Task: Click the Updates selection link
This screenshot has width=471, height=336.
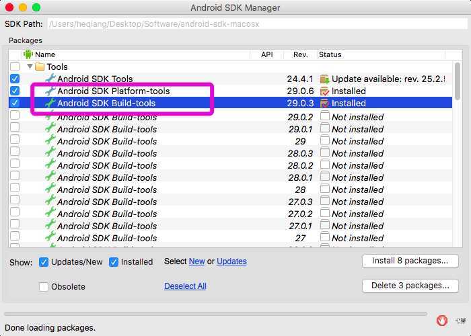Action: [x=231, y=261]
